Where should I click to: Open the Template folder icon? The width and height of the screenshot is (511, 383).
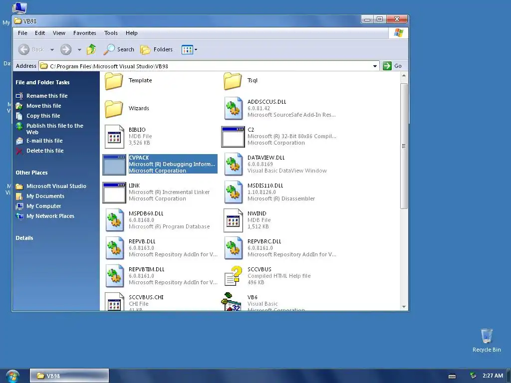tap(114, 81)
